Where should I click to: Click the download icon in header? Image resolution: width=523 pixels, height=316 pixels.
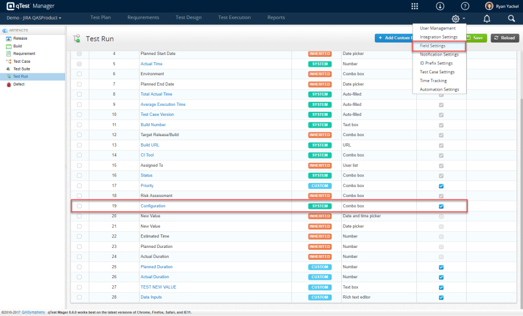click(x=440, y=6)
